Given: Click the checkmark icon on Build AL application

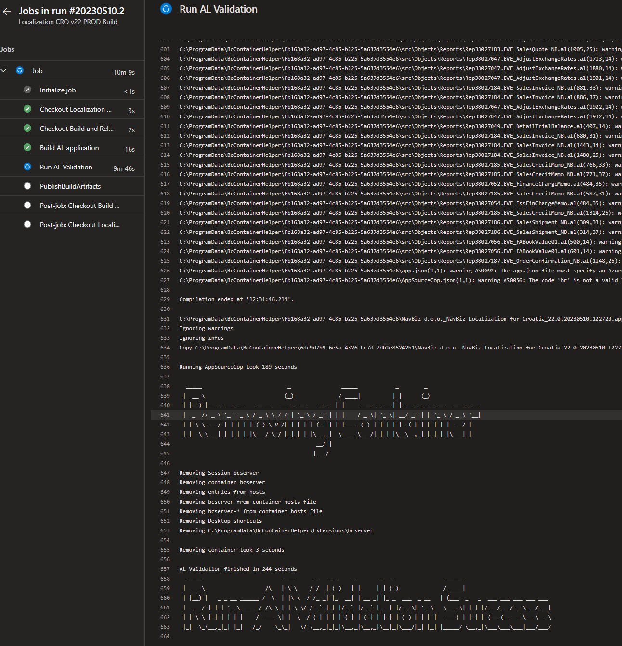Looking at the screenshot, I should click(x=27, y=148).
